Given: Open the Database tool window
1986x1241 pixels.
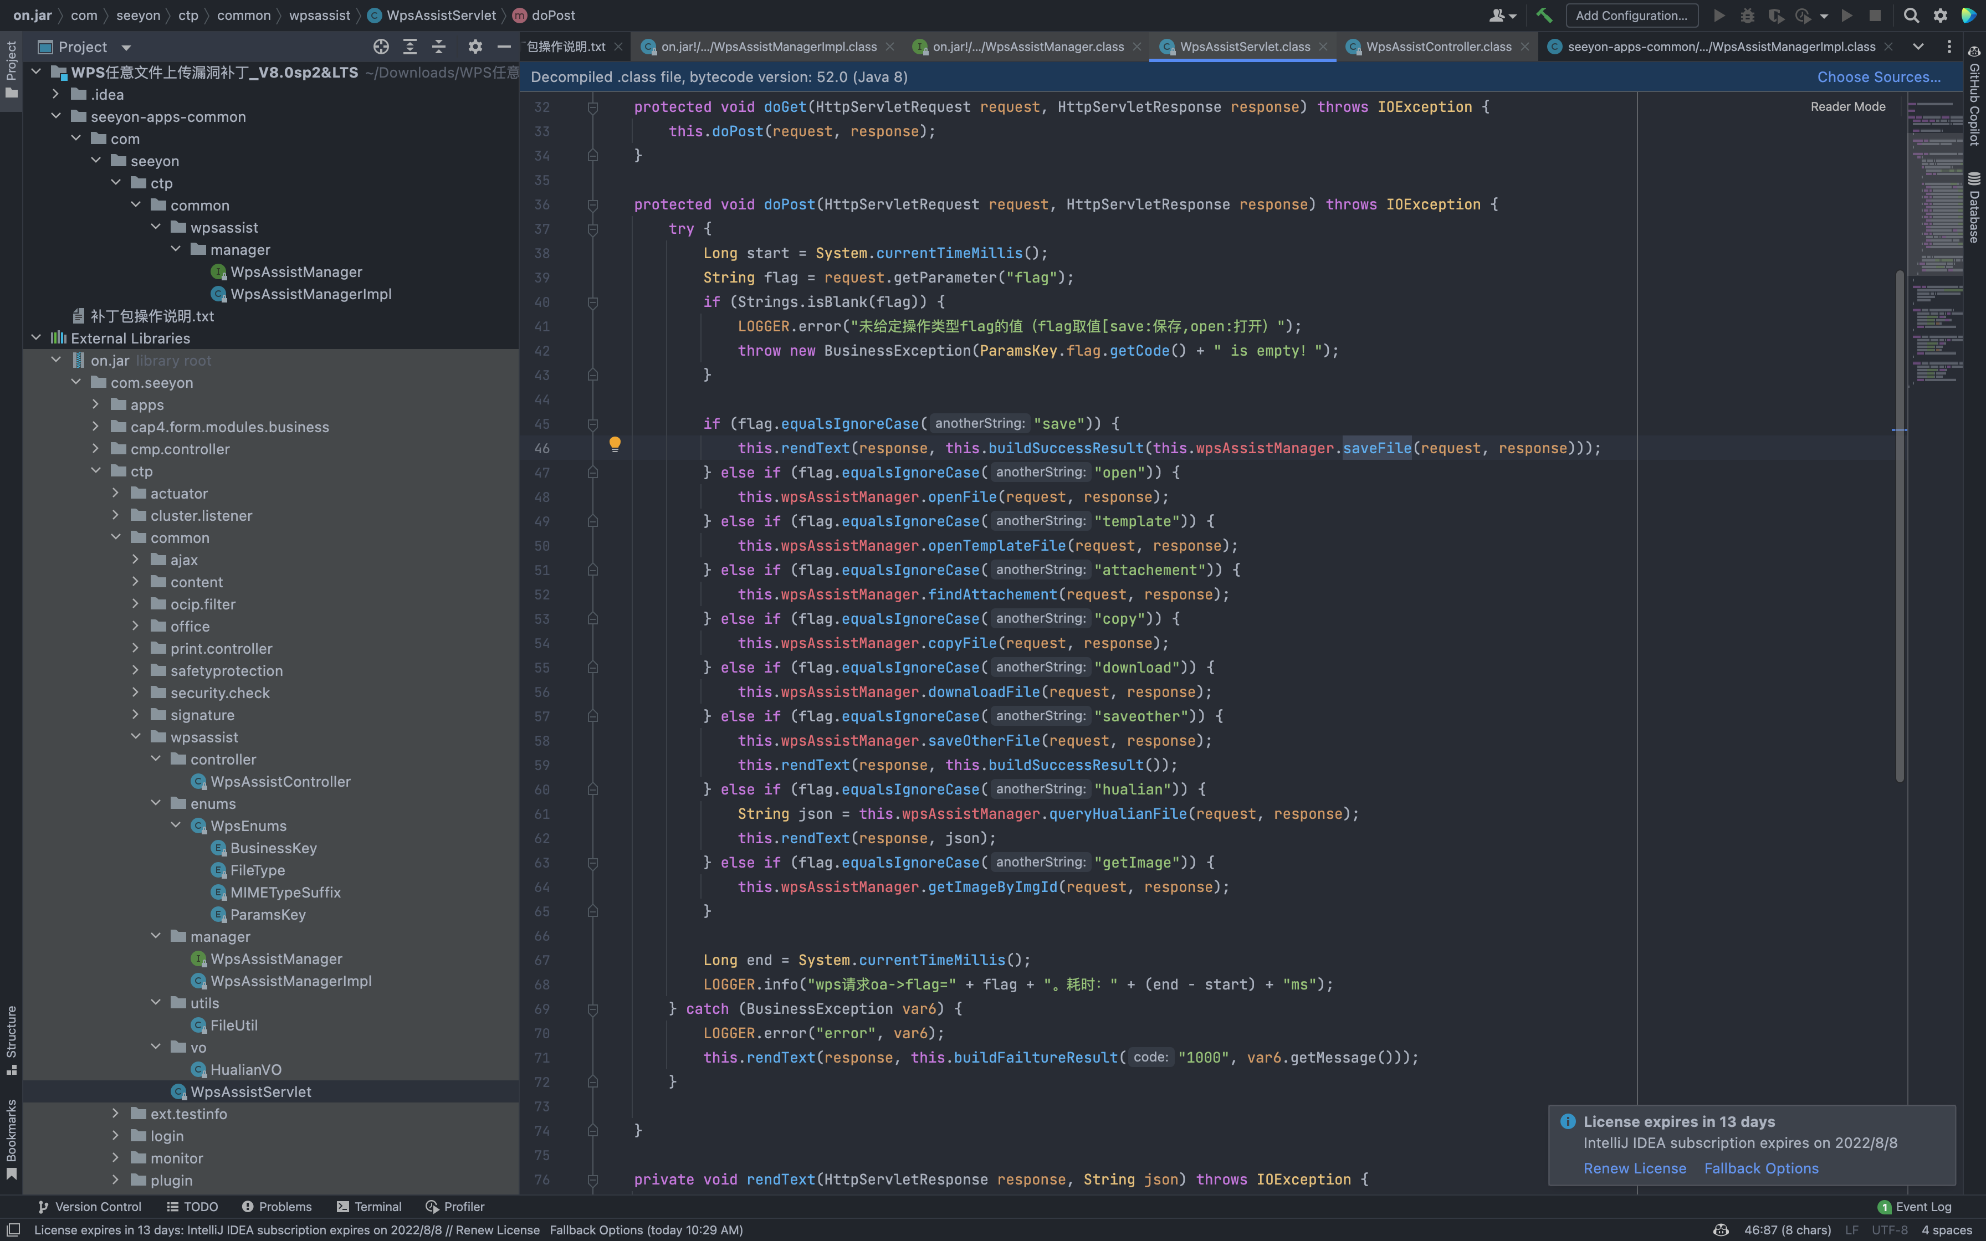Looking at the screenshot, I should [1974, 208].
